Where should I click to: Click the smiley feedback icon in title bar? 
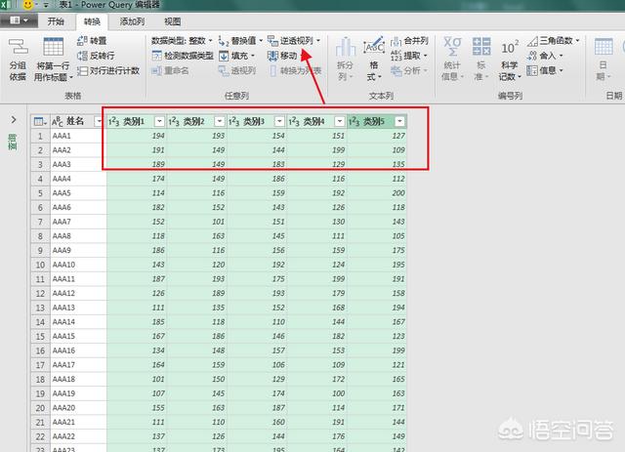[x=28, y=5]
